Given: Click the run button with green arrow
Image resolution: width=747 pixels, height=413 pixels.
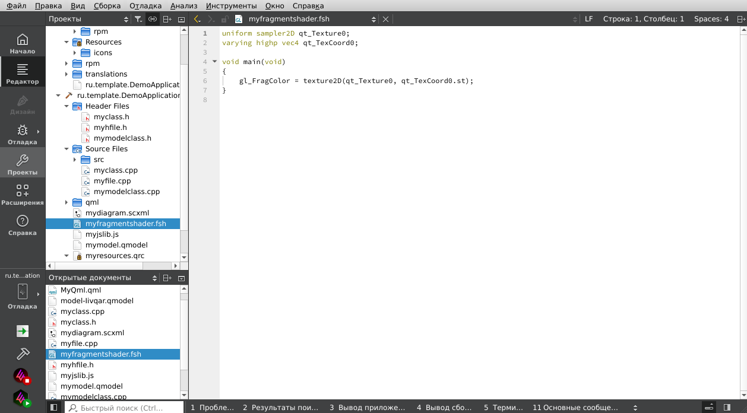Looking at the screenshot, I should [23, 331].
